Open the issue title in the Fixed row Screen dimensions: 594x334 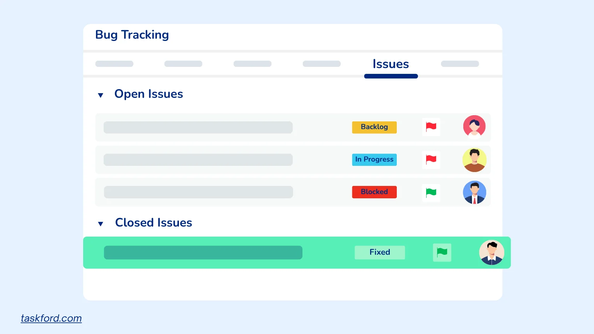(x=203, y=252)
